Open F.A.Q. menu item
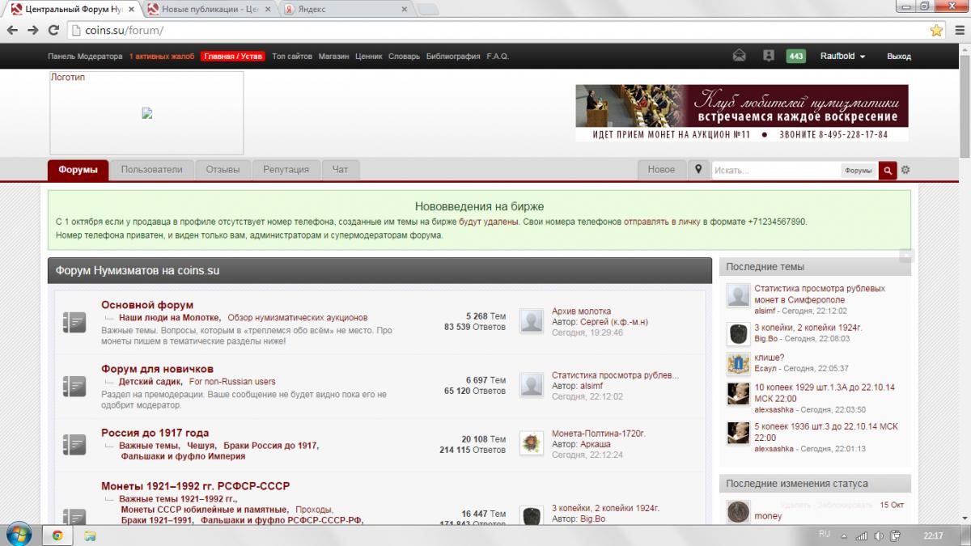Image resolution: width=971 pixels, height=546 pixels. click(x=498, y=57)
